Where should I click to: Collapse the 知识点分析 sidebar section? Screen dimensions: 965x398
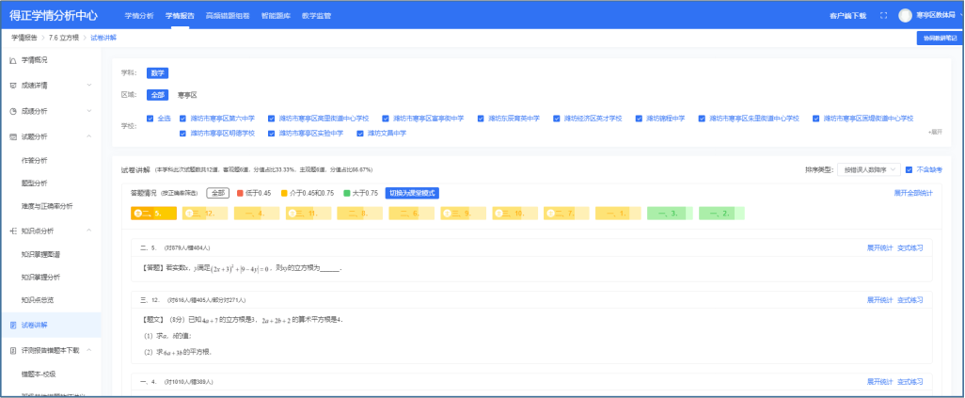90,231
